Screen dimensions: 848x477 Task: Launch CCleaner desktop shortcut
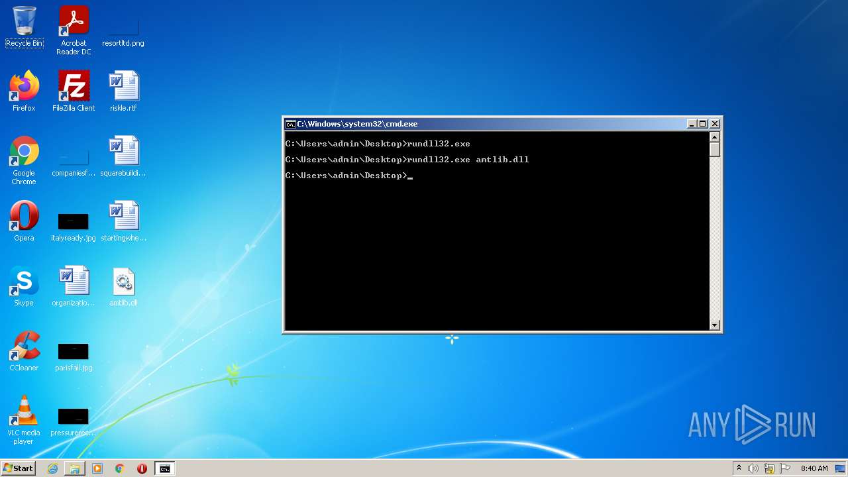coord(24,351)
